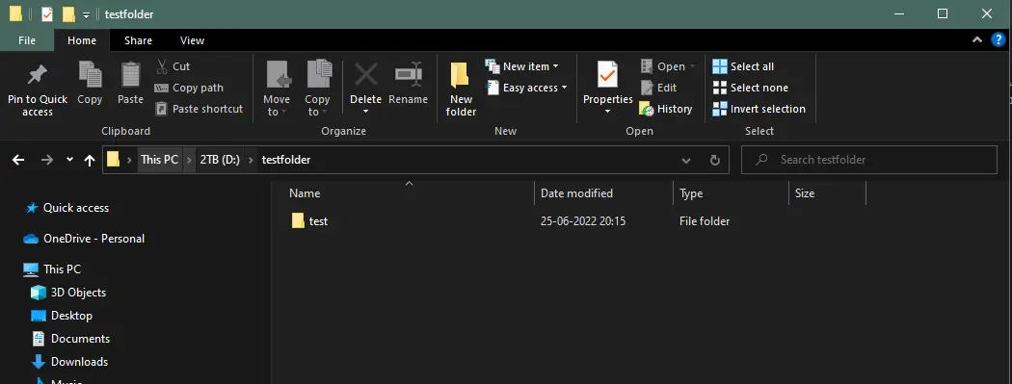Open the Move to menu

(x=277, y=89)
